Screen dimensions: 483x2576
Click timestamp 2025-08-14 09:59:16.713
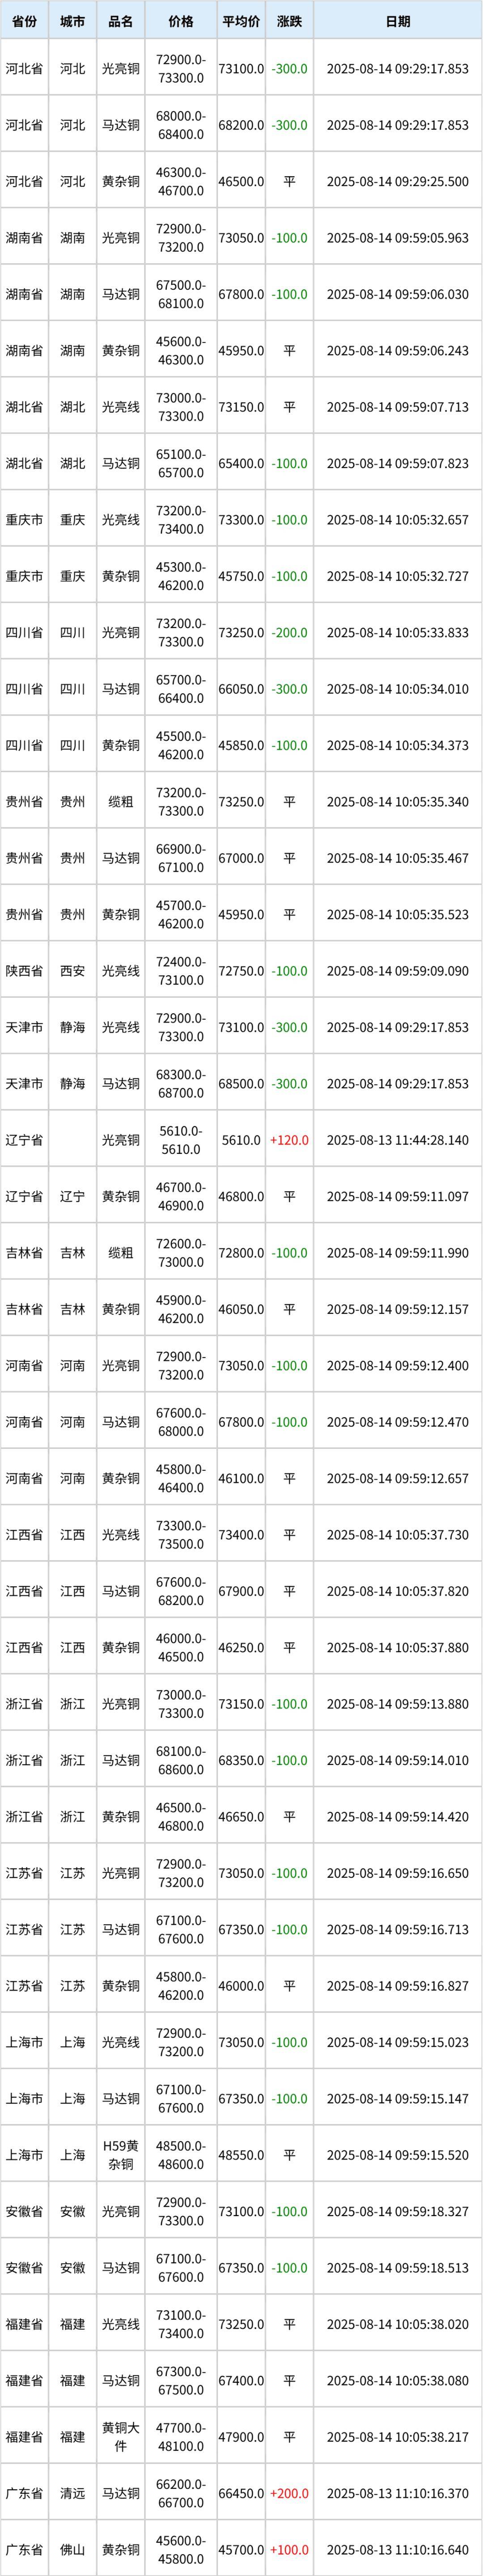[397, 1928]
